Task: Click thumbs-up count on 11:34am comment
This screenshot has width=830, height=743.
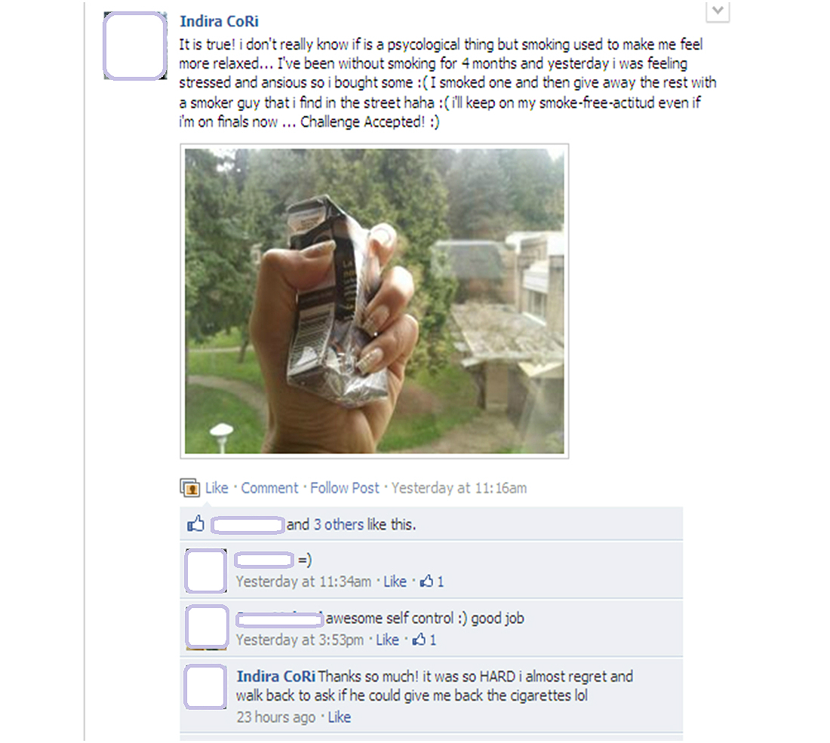Action: pyautogui.click(x=432, y=582)
